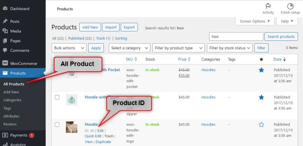Click the search field containing hoo
303x146 pixels.
(x=236, y=37)
